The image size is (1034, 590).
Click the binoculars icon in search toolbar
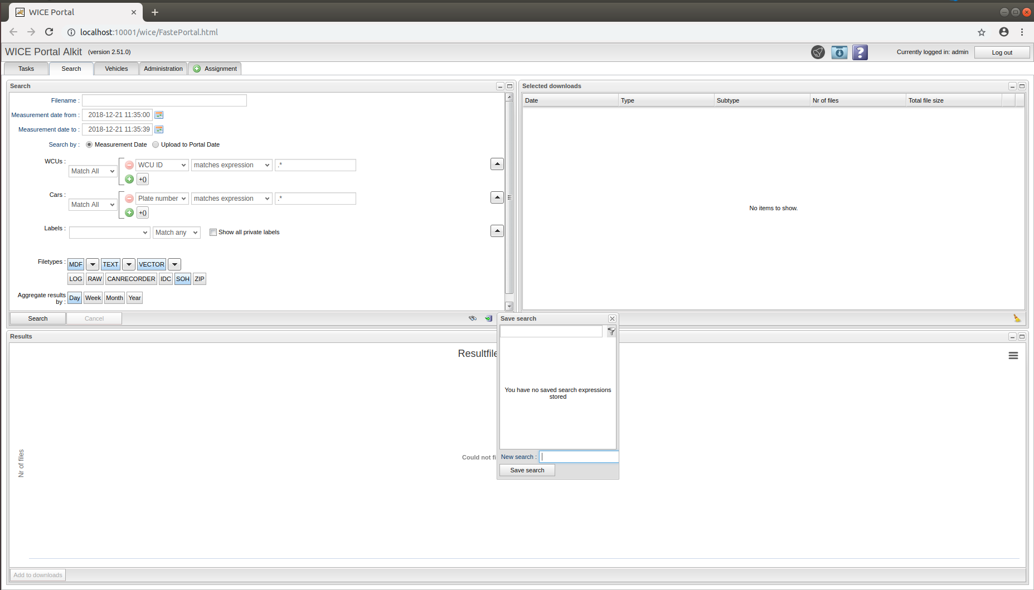pos(473,318)
